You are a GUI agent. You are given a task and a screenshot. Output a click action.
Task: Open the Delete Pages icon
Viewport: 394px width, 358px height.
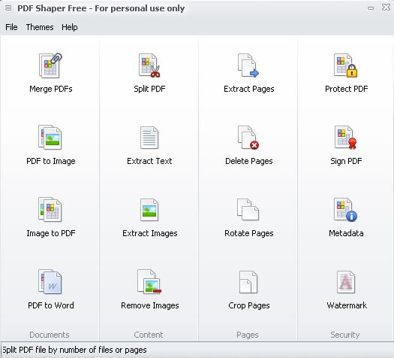pyautogui.click(x=248, y=138)
